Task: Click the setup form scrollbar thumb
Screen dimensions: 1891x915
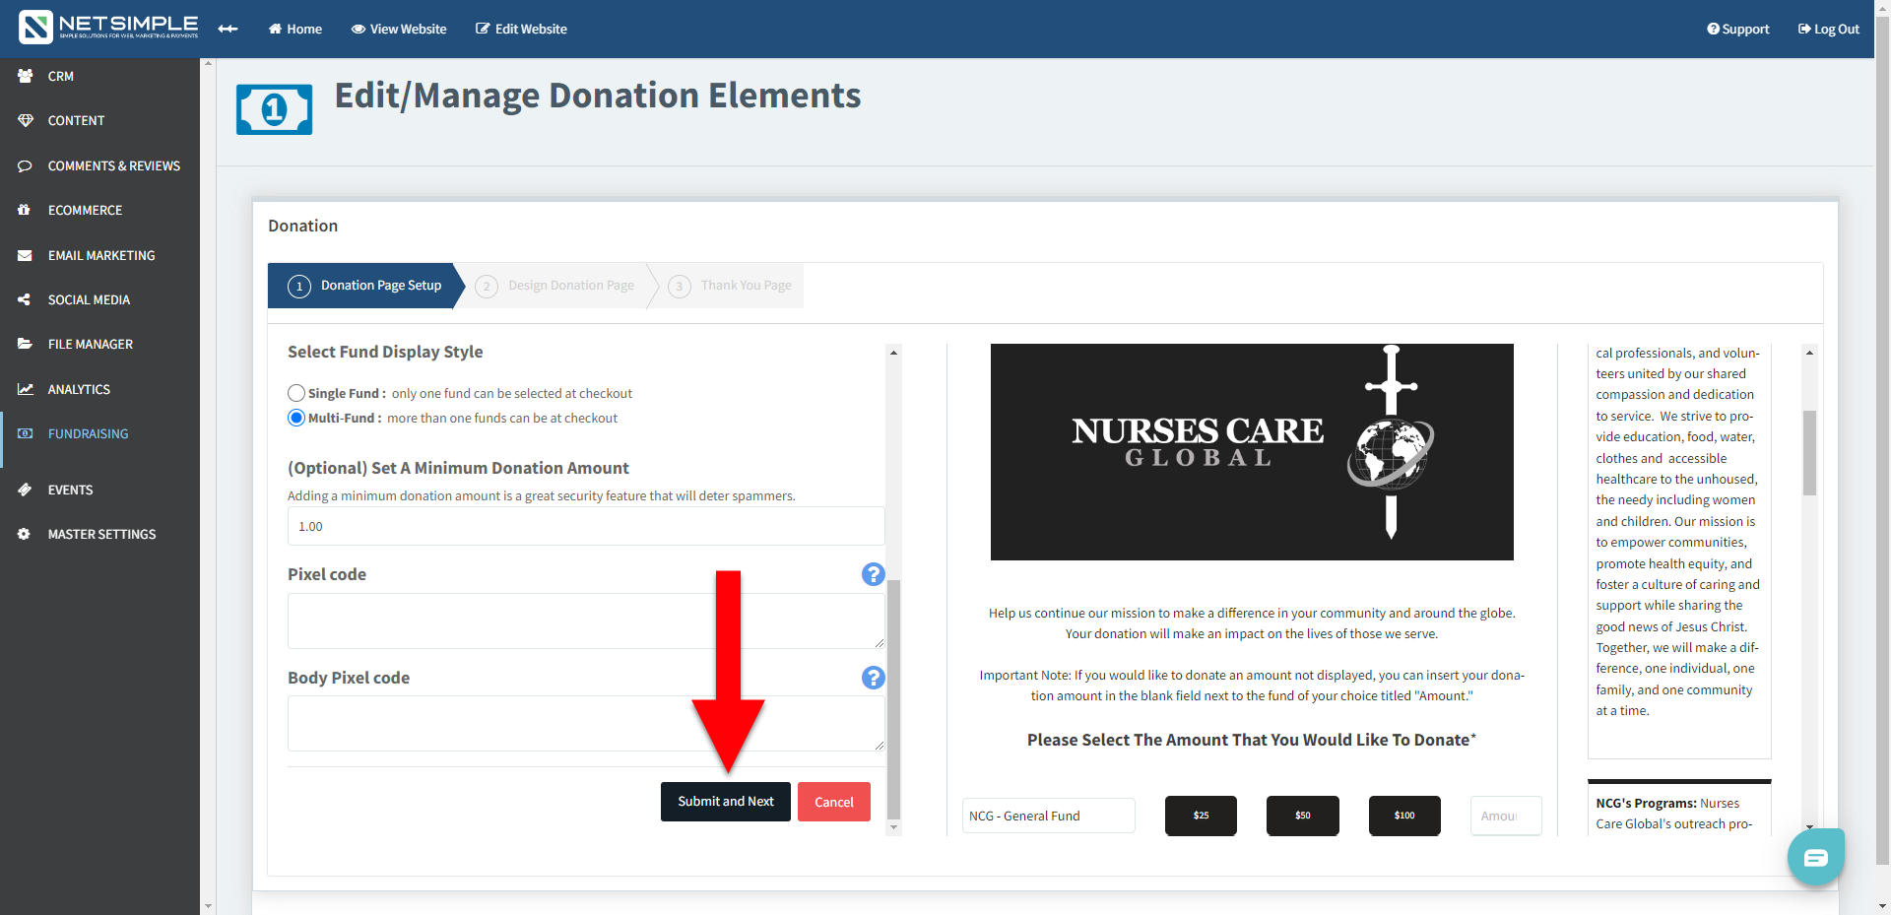Action: (893, 699)
